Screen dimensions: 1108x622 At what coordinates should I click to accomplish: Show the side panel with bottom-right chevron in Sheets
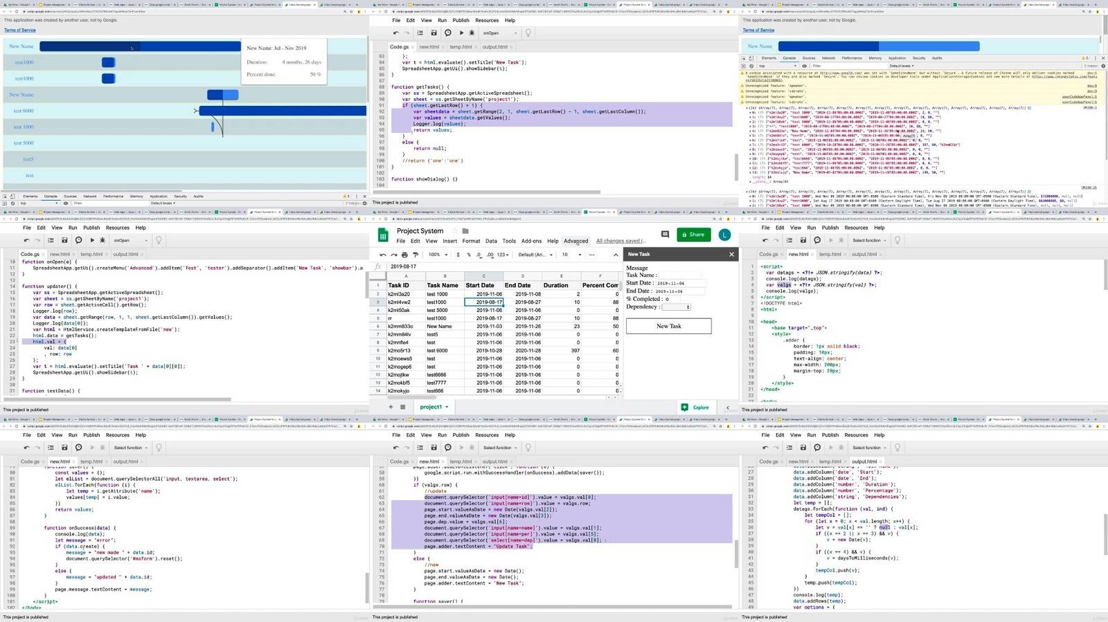[728, 408]
